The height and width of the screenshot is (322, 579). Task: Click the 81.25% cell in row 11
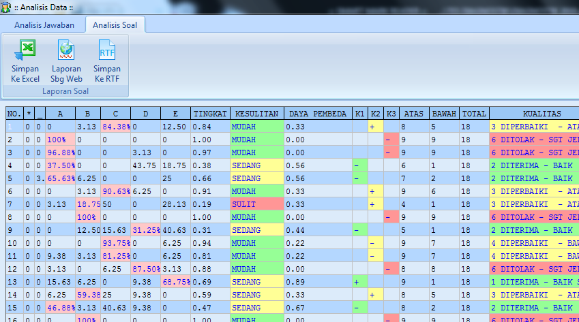115,256
